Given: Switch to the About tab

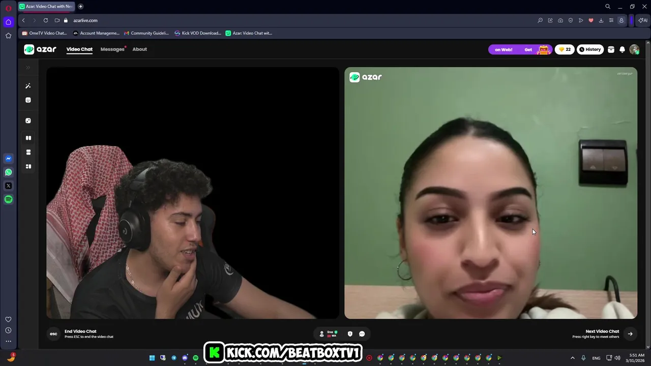Looking at the screenshot, I should tap(139, 49).
